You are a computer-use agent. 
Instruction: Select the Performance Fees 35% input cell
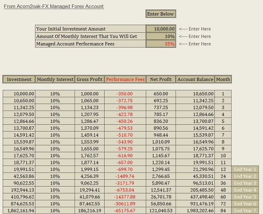coord(161,44)
